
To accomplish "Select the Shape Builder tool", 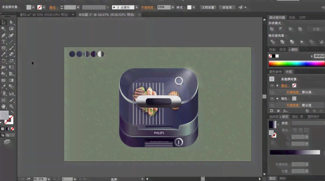I will [x=4, y=74].
